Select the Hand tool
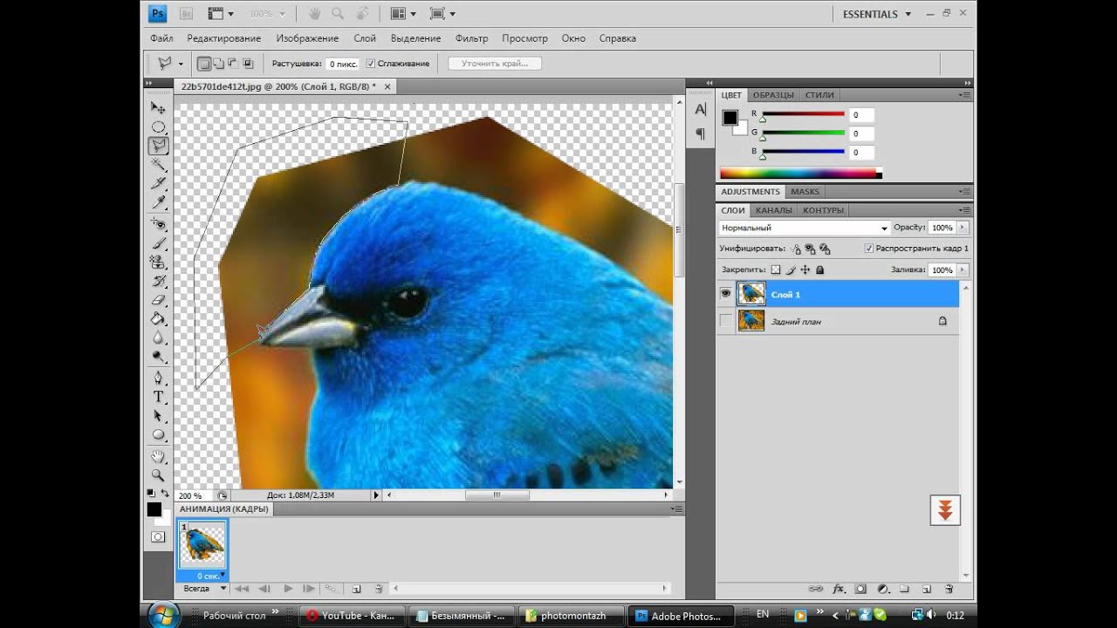1117x628 pixels. [159, 456]
